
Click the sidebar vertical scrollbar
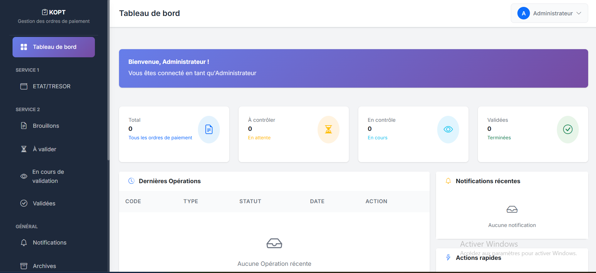[x=108, y=94]
